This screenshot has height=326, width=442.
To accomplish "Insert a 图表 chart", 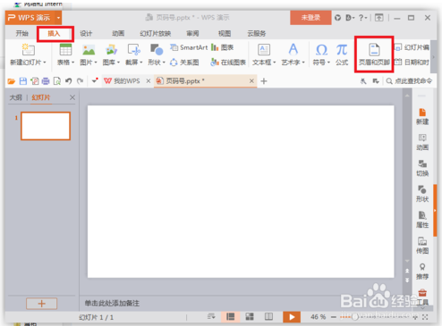I will (223, 47).
